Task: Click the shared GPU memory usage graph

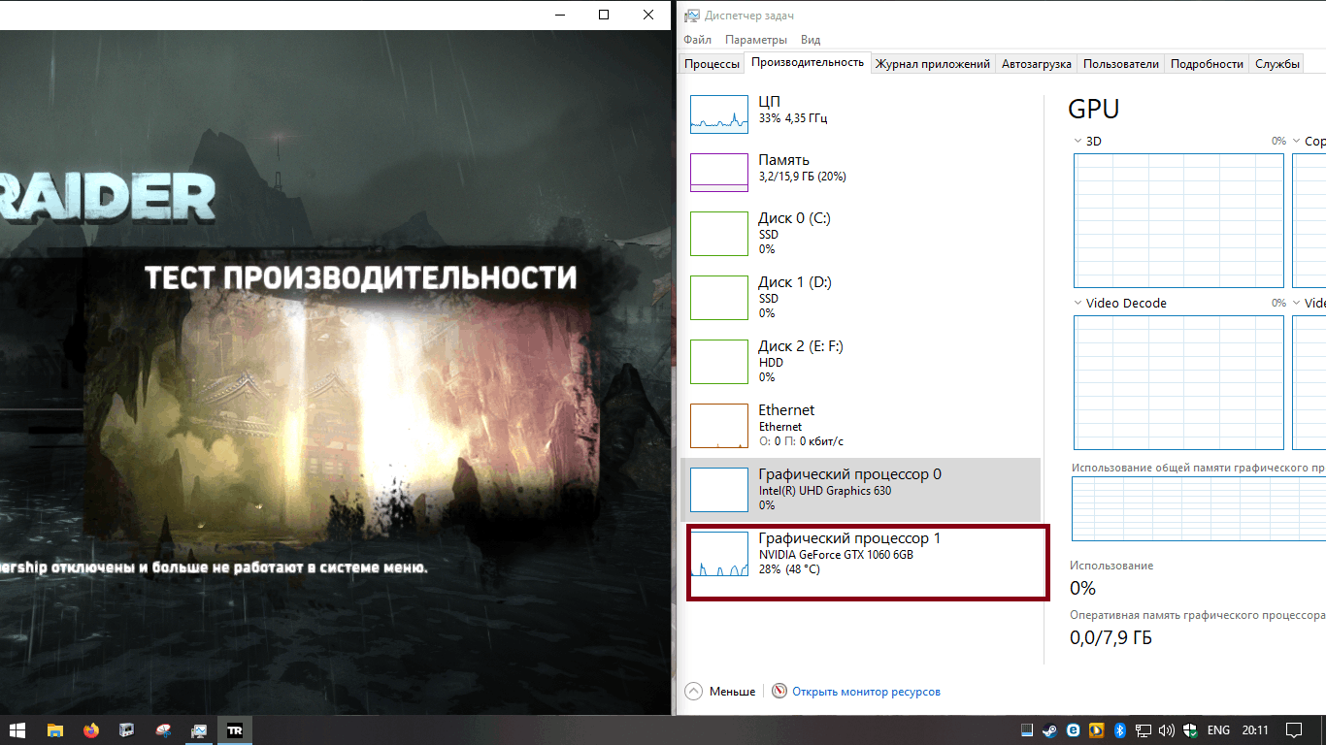Action: pos(1199,508)
